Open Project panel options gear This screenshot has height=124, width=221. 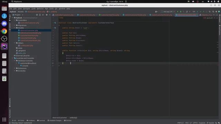[47, 15]
